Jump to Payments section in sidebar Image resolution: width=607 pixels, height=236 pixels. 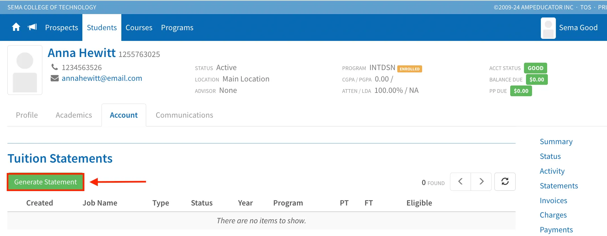(x=556, y=230)
